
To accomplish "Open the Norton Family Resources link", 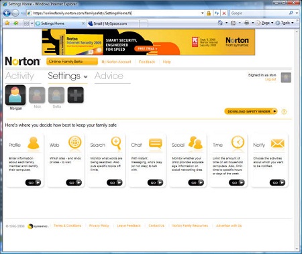I will point(190,226).
